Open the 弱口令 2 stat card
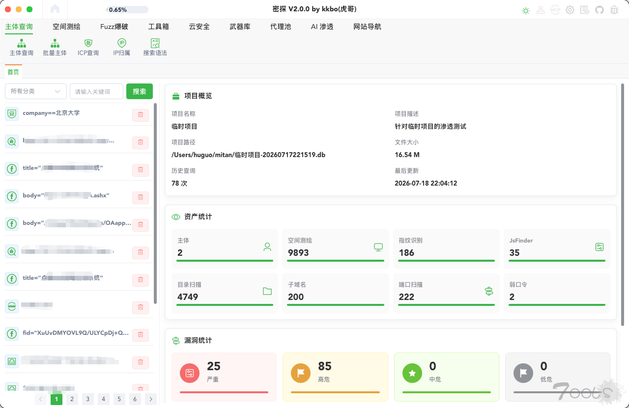 click(x=557, y=293)
